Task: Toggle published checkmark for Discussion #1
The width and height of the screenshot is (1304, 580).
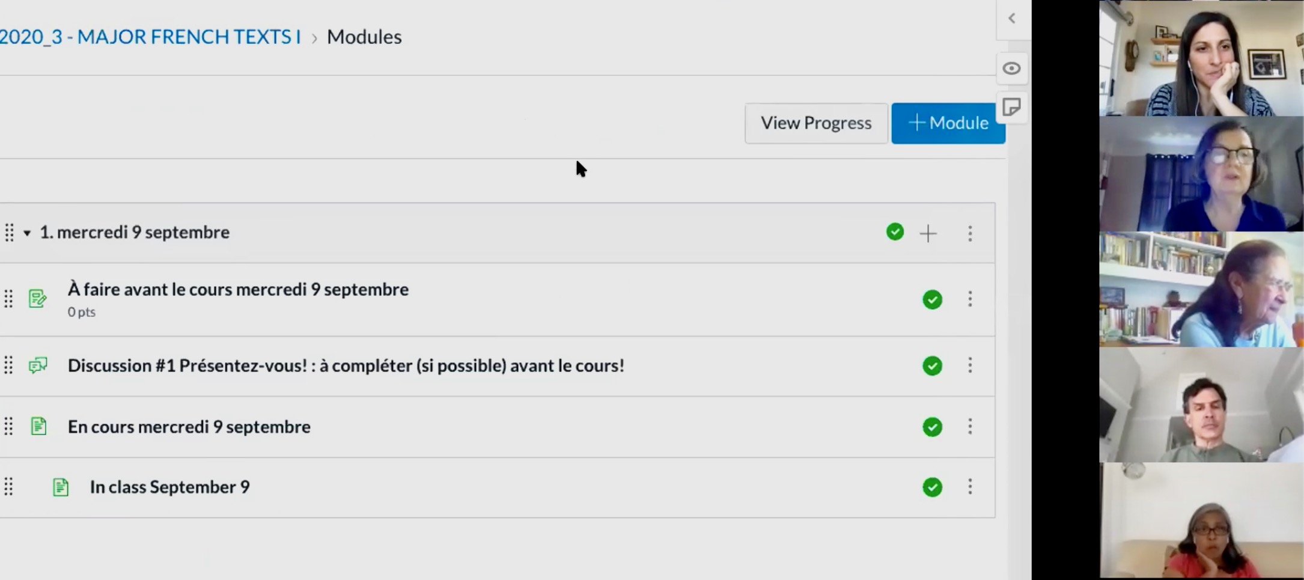Action: coord(932,365)
